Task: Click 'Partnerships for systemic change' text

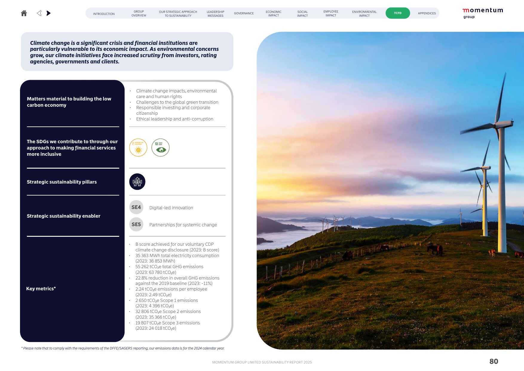Action: click(183, 225)
